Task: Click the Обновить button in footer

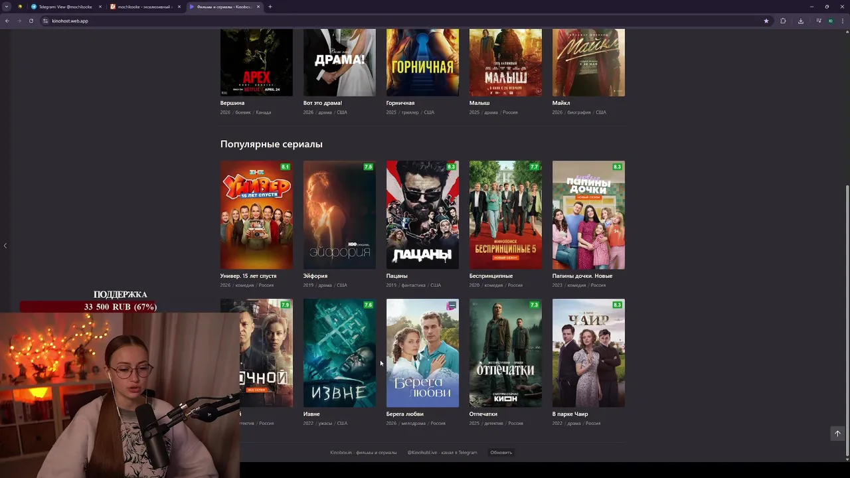Action: coord(501,452)
